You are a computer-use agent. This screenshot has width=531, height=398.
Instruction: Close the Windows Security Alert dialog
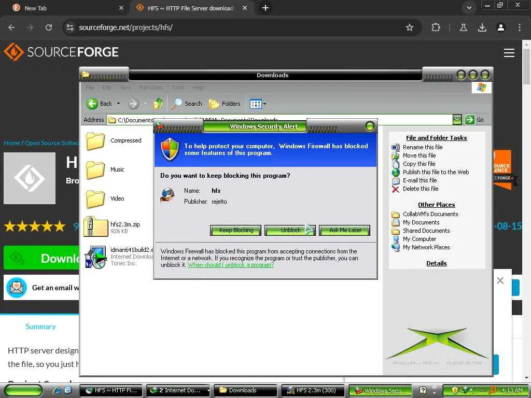coord(370,126)
